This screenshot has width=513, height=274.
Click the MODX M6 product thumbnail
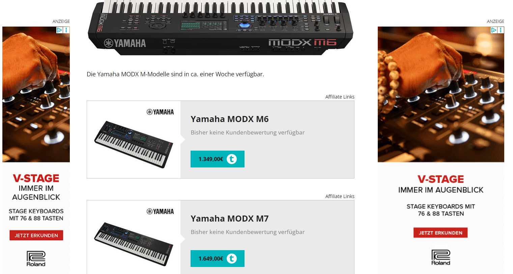pyautogui.click(x=134, y=145)
